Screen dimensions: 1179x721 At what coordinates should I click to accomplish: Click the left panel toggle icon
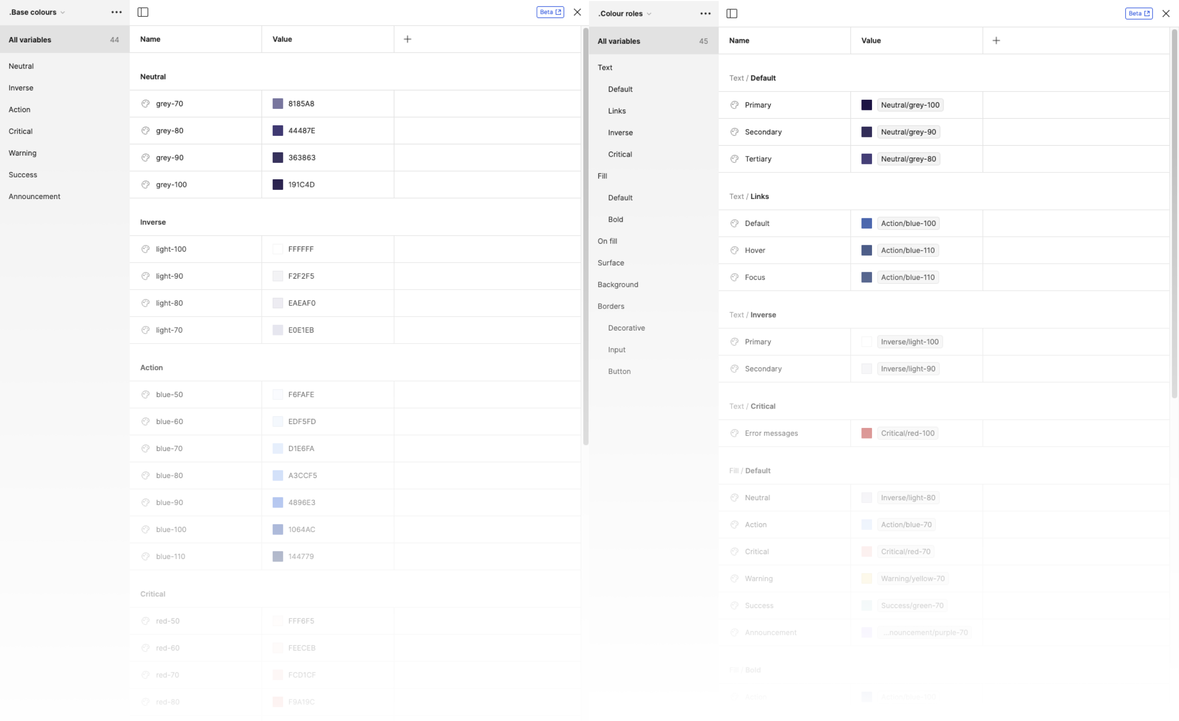143,12
